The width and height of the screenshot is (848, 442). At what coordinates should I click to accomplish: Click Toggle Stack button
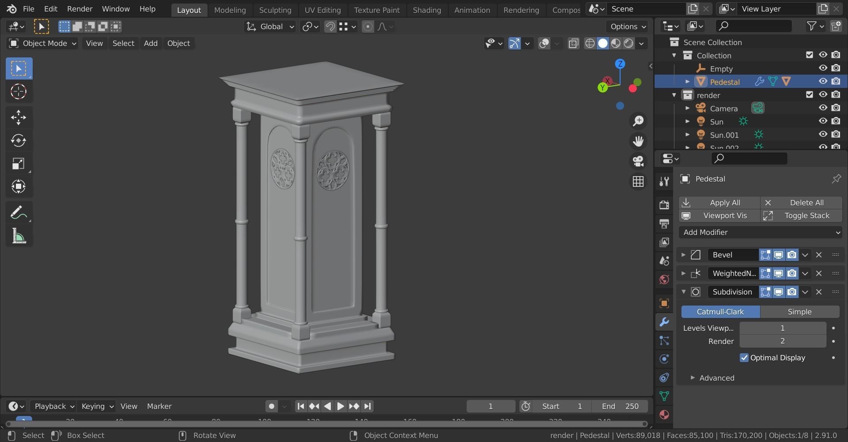click(x=801, y=215)
